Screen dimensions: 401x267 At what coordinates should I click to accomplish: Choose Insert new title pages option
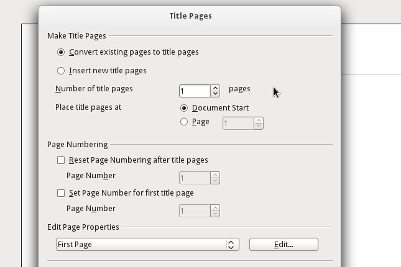coord(61,71)
